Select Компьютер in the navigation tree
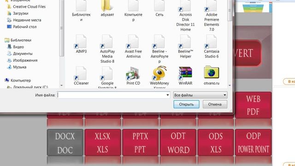 click(x=18, y=80)
